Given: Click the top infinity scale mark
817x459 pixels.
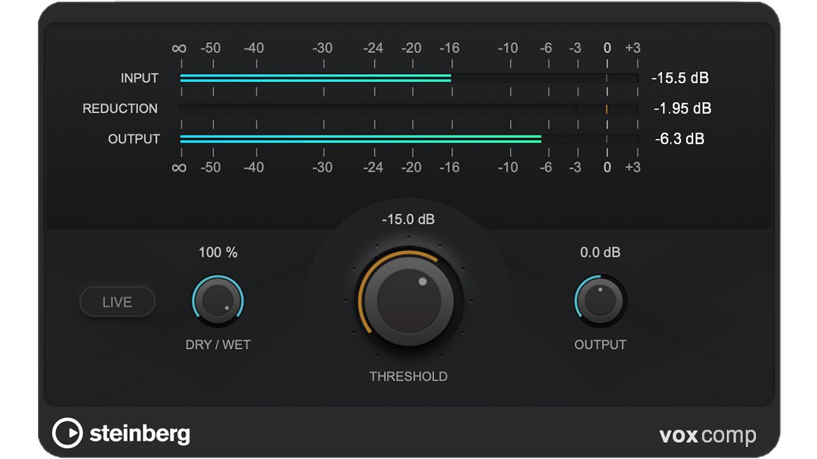Looking at the screenshot, I should (x=179, y=48).
